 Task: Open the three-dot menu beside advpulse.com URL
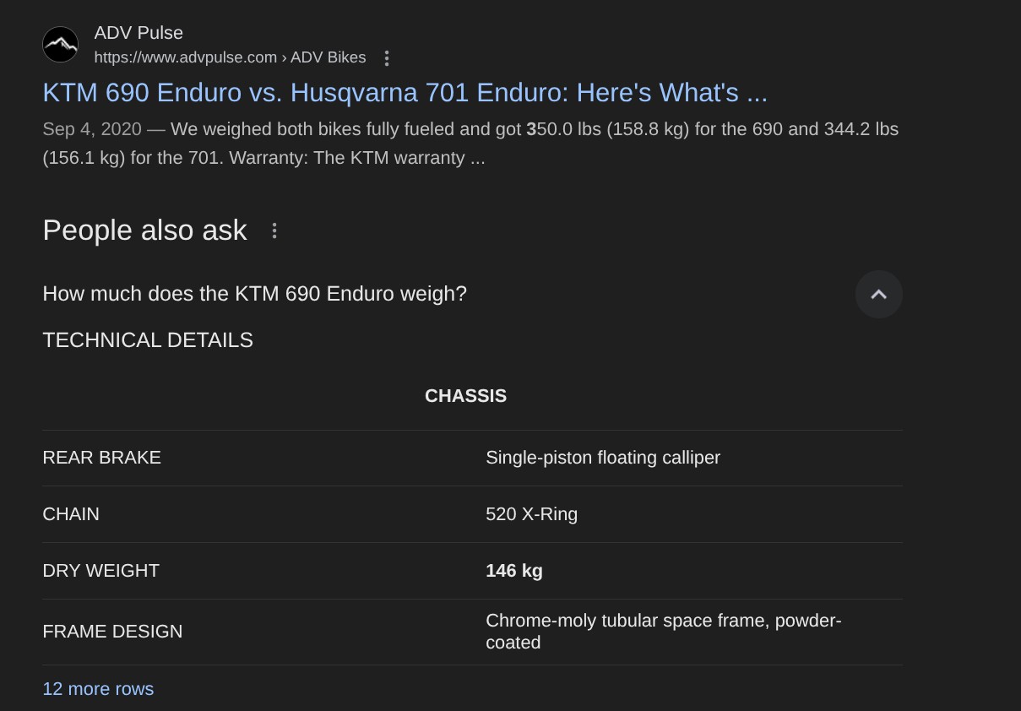pyautogui.click(x=387, y=58)
